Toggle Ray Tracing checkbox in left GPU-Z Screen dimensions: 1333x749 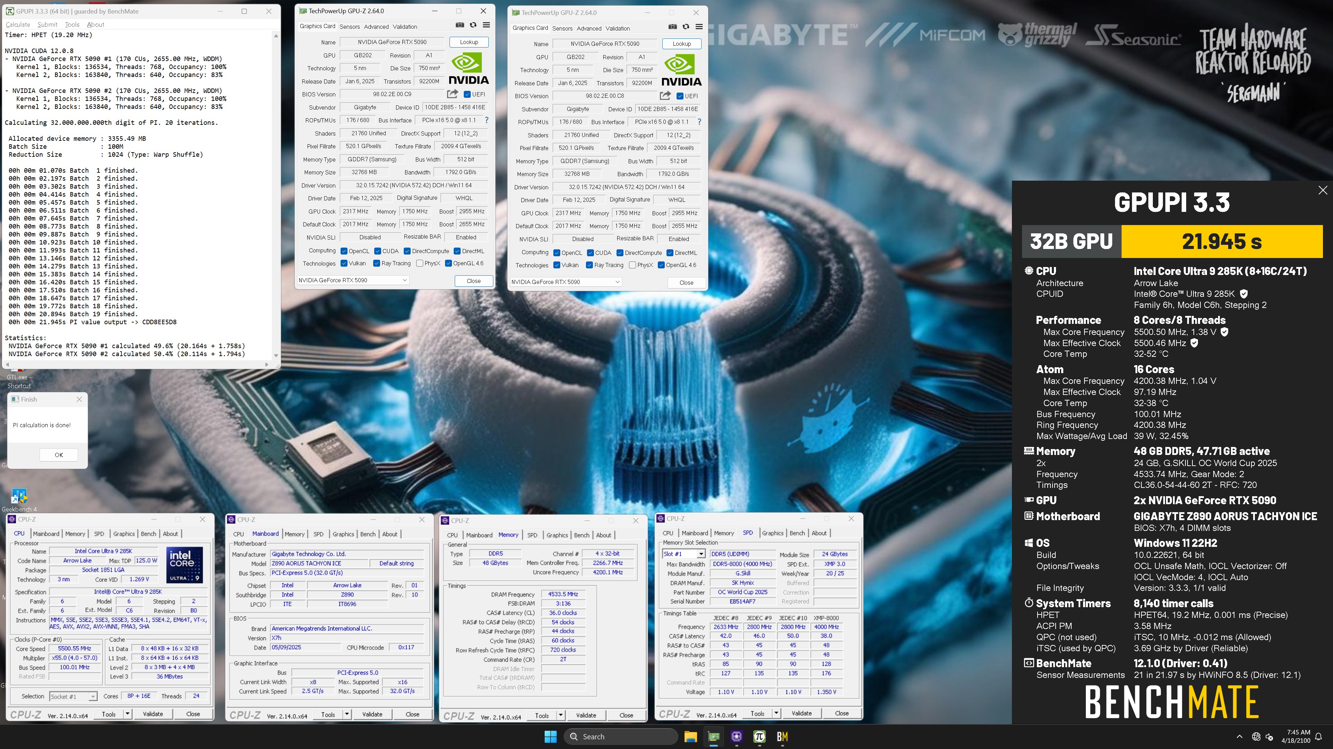point(376,263)
